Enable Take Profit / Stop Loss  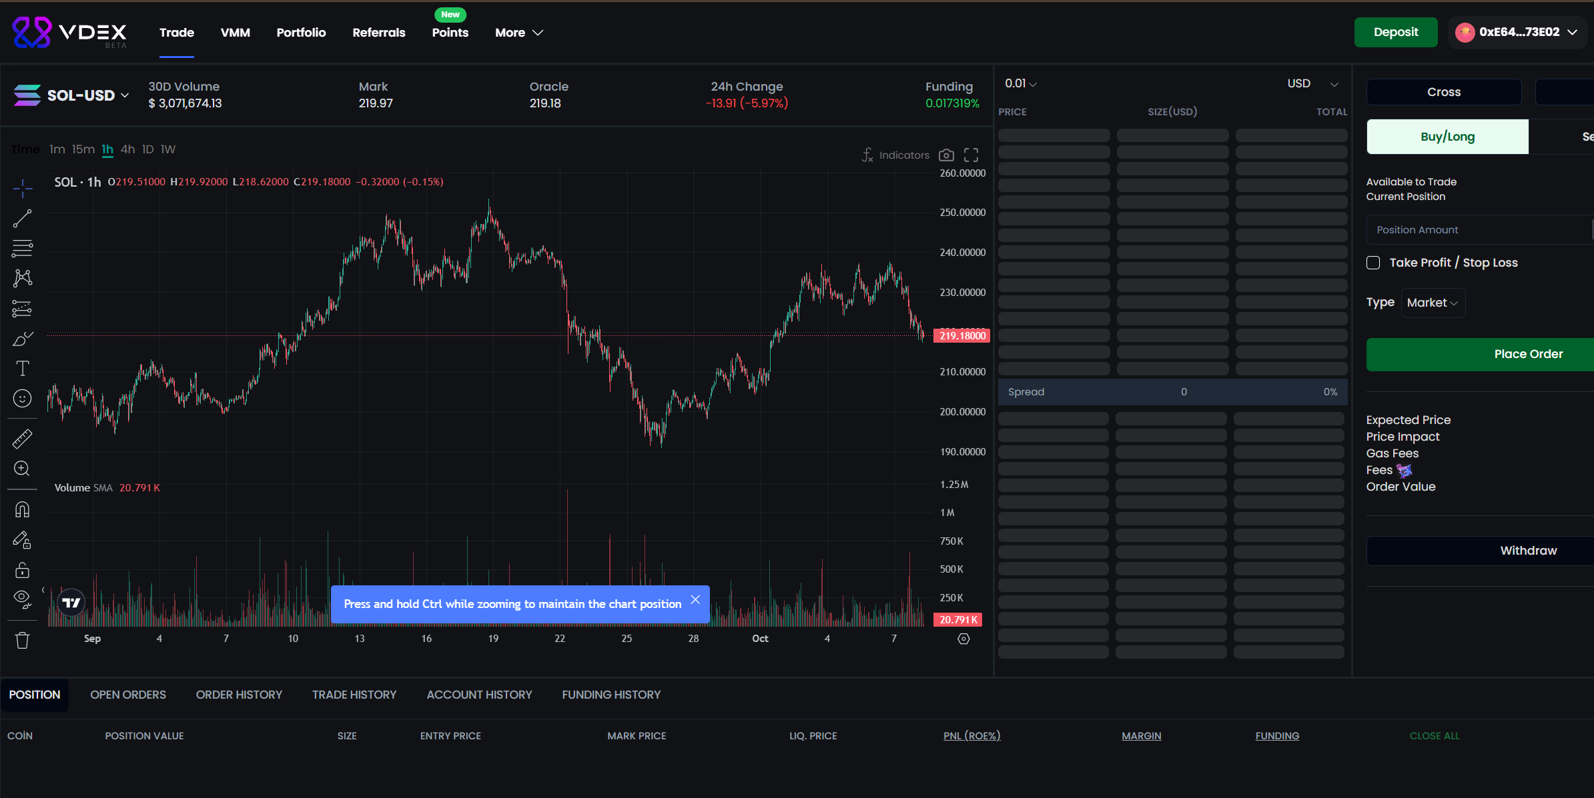[x=1374, y=263]
